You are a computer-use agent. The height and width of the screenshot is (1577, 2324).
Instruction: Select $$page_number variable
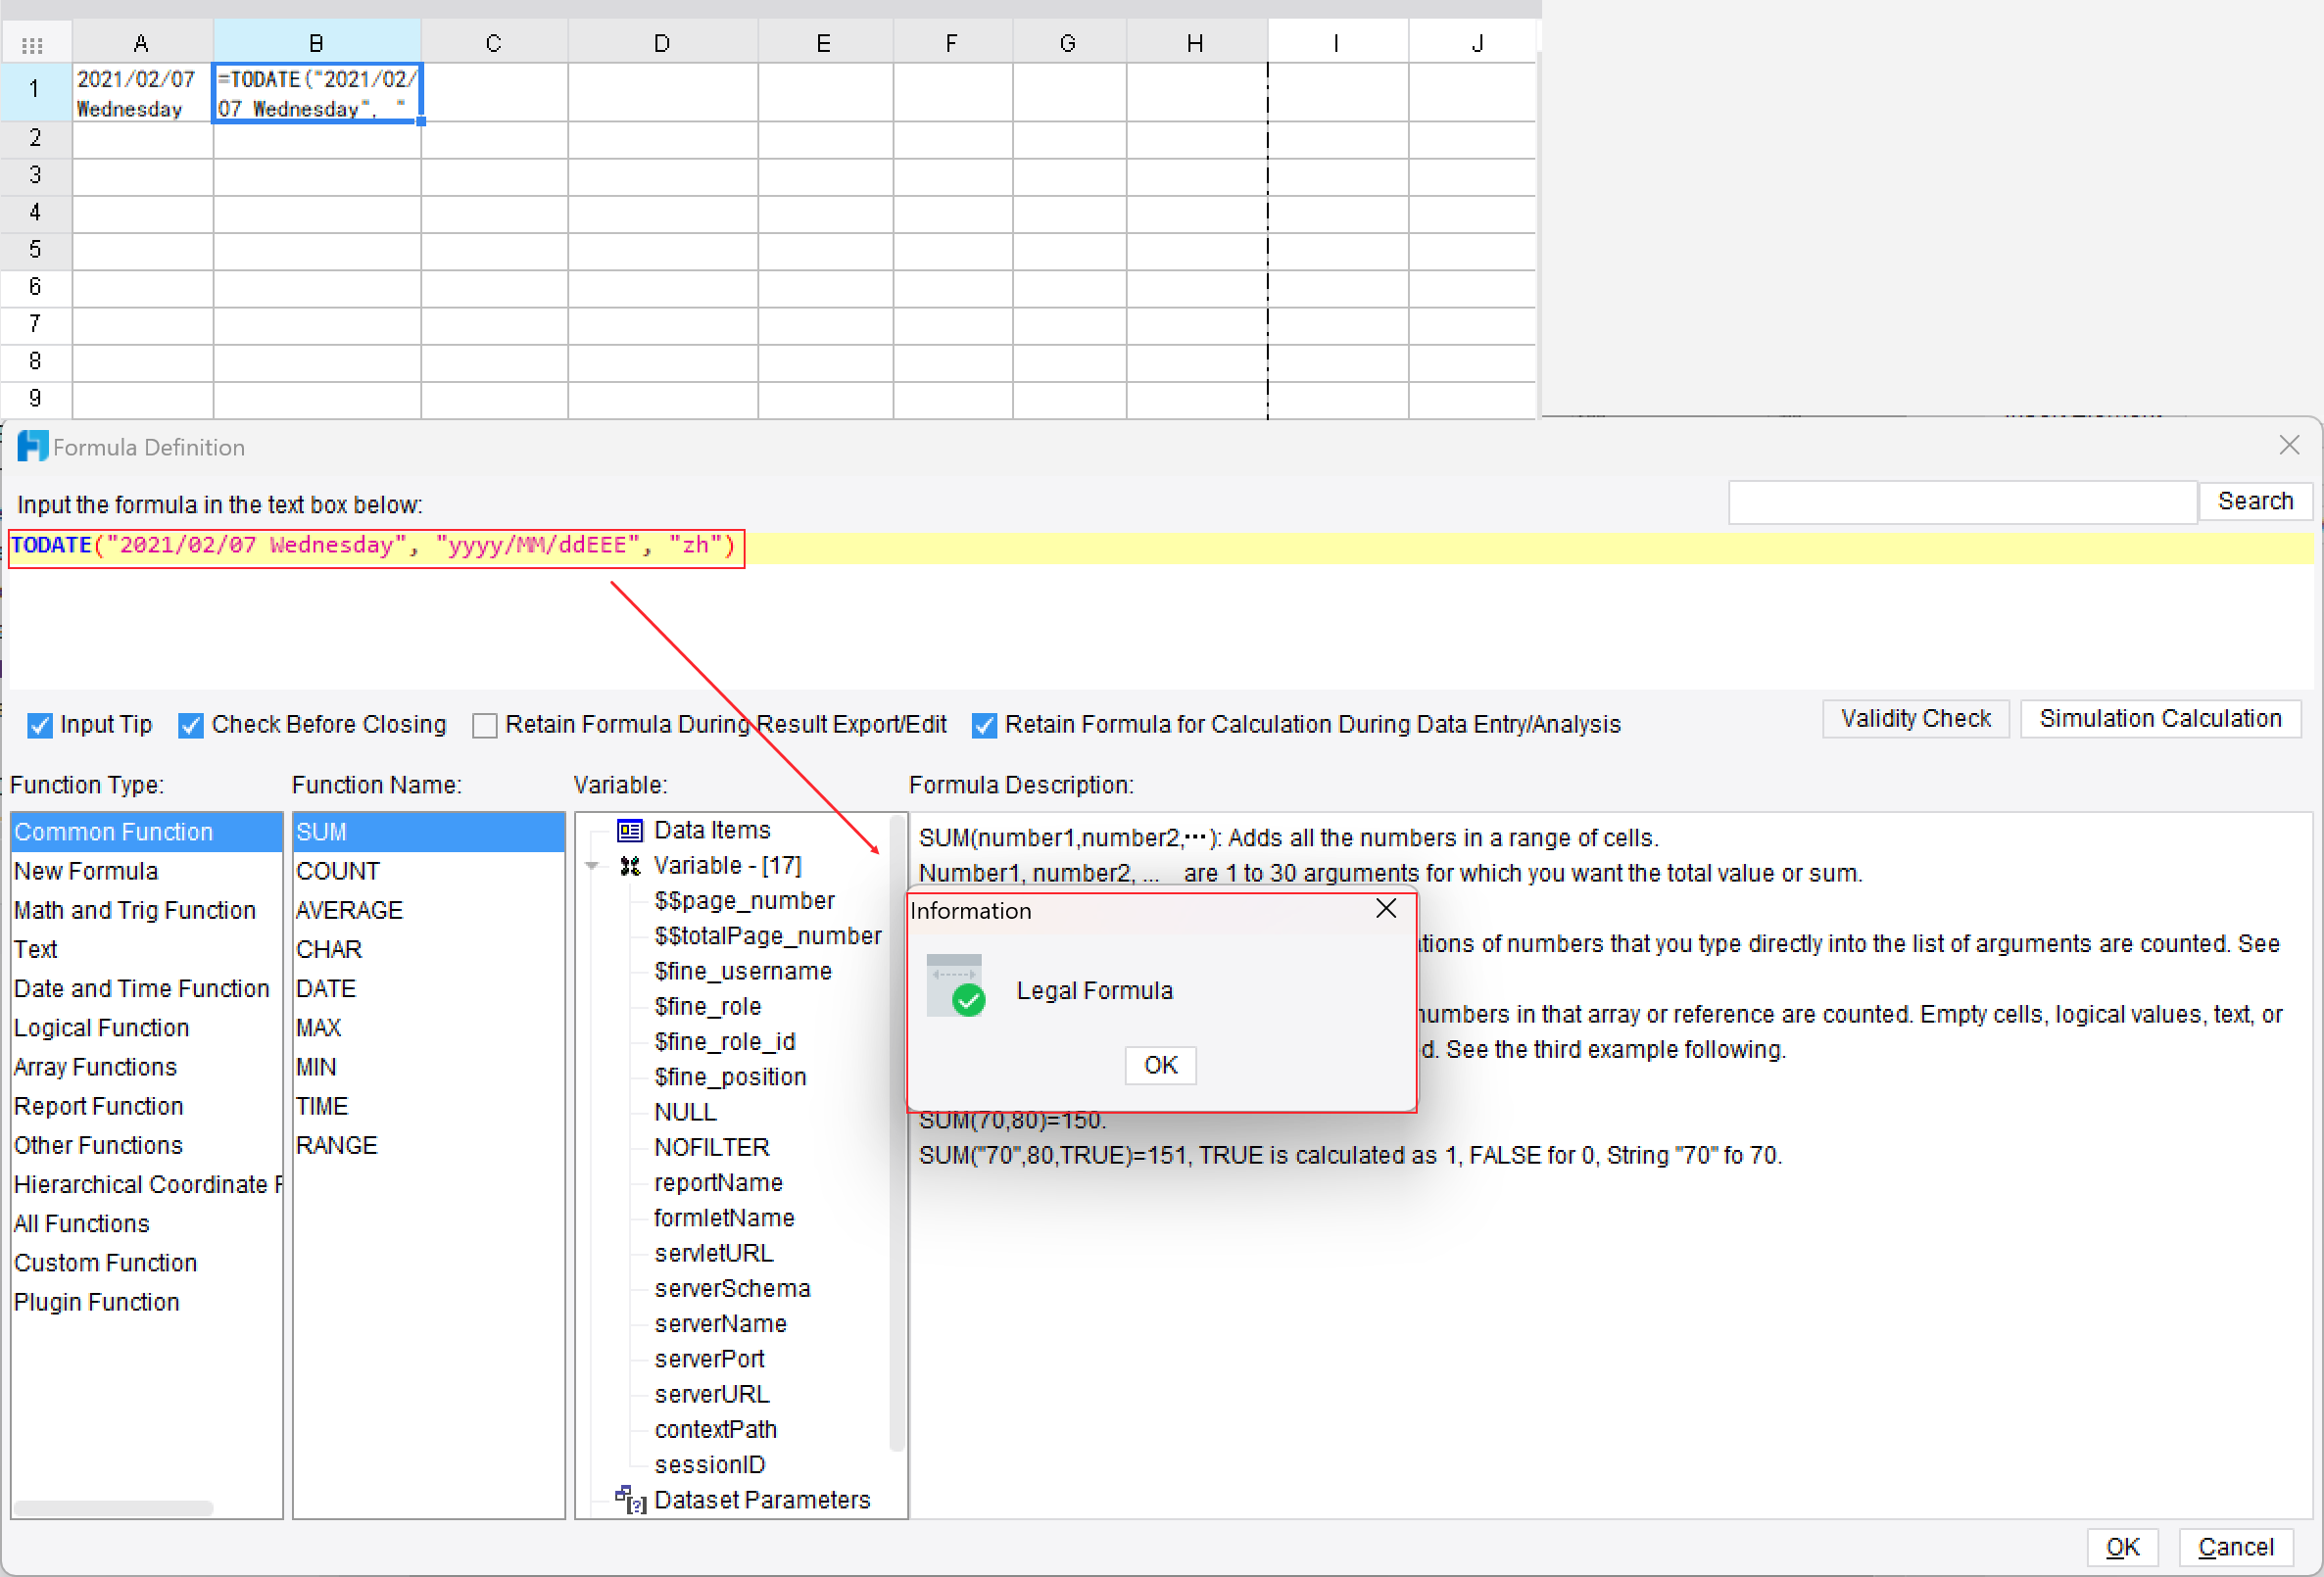[744, 901]
